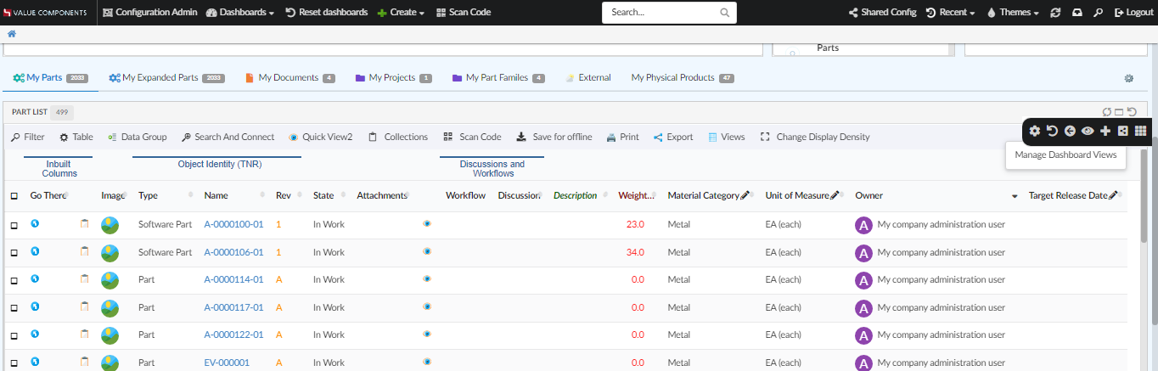Click the tab settings gear icon right of My Physical Products
The width and height of the screenshot is (1158, 371).
(x=1128, y=78)
